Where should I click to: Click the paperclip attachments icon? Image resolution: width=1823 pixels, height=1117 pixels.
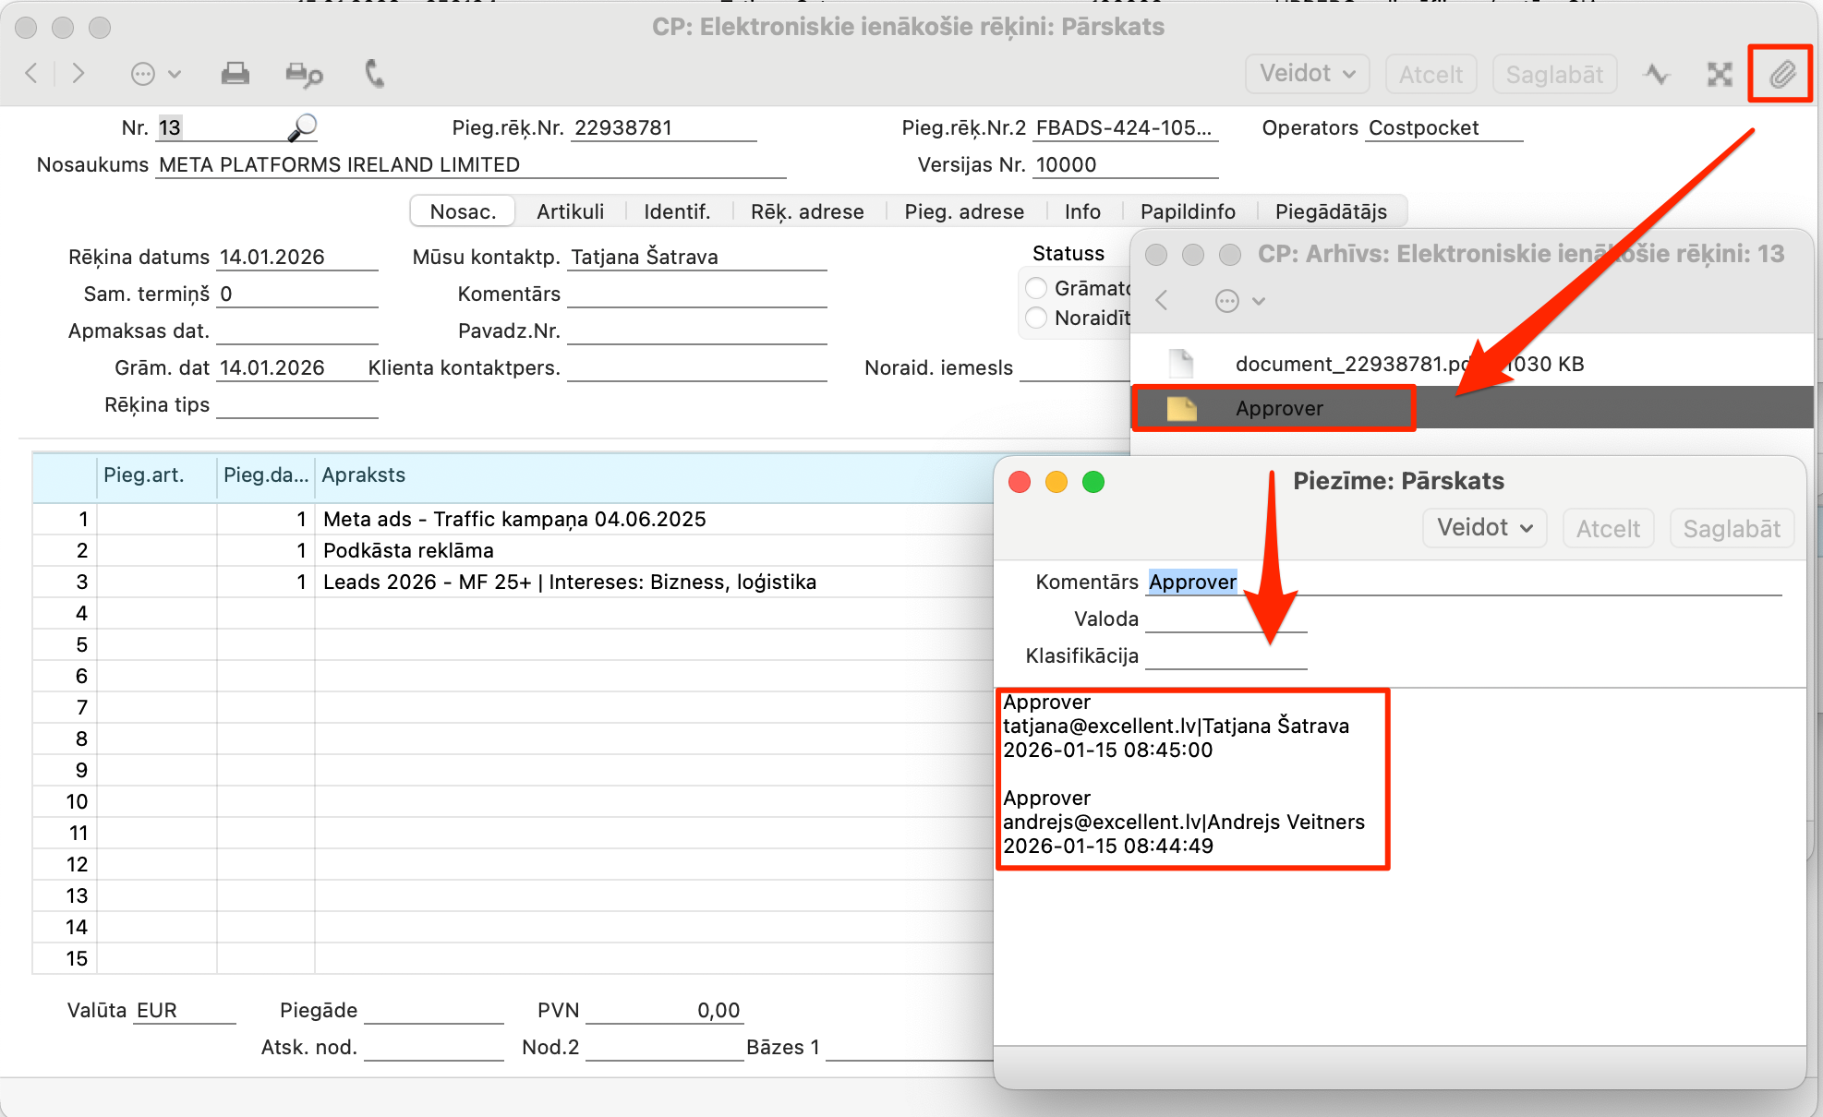[1781, 74]
